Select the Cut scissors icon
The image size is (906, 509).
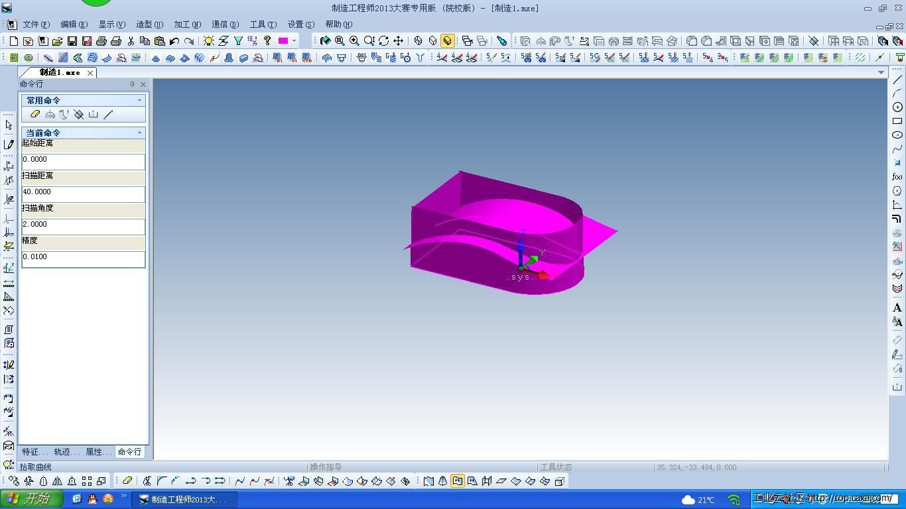131,41
